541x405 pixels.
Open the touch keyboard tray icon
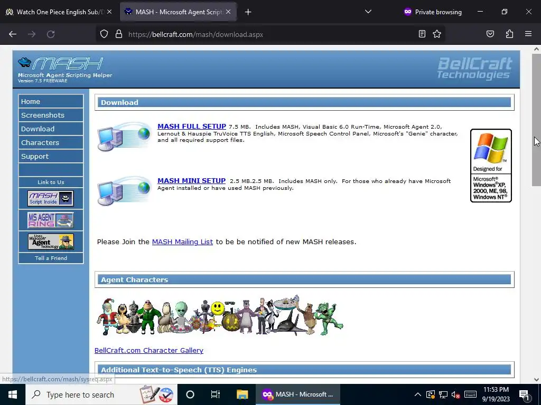(470, 394)
